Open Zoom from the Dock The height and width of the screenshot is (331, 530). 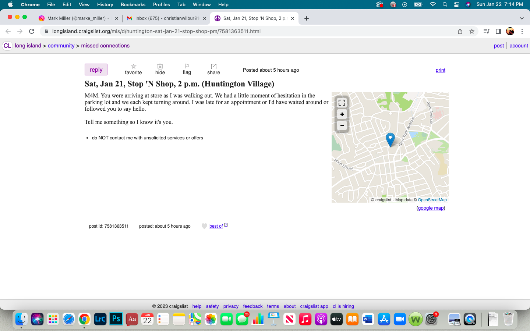(400, 319)
